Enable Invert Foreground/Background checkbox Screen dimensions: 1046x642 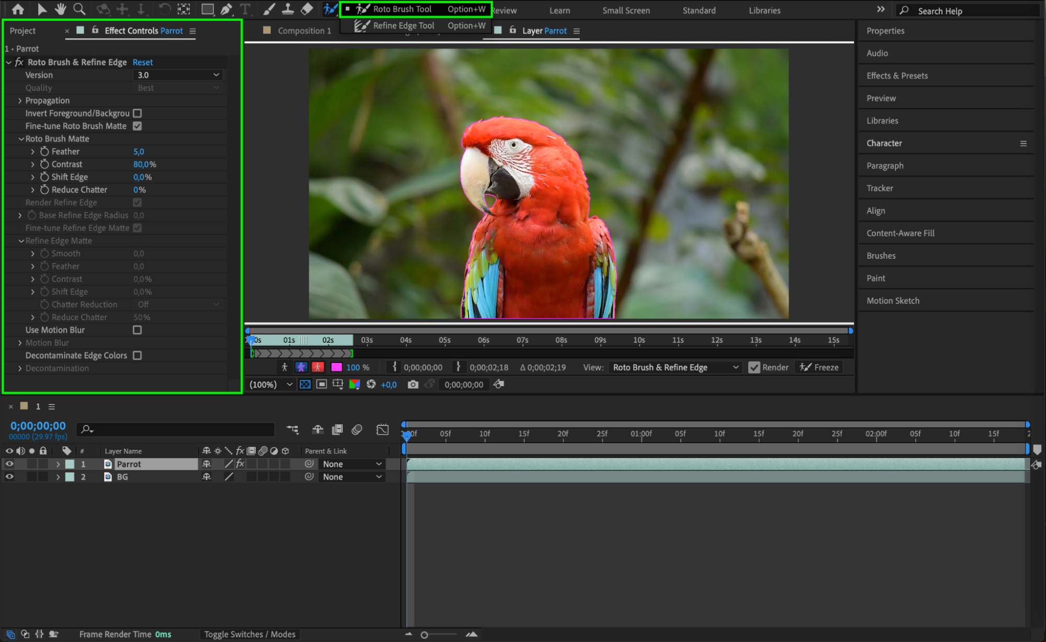137,113
